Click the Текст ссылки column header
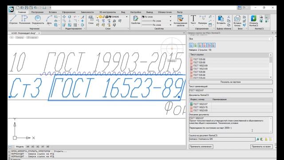284x160 pixels. [x=229, y=55]
